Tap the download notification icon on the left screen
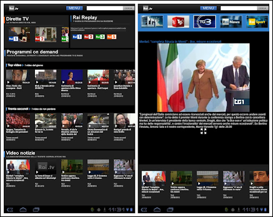 [105, 210]
